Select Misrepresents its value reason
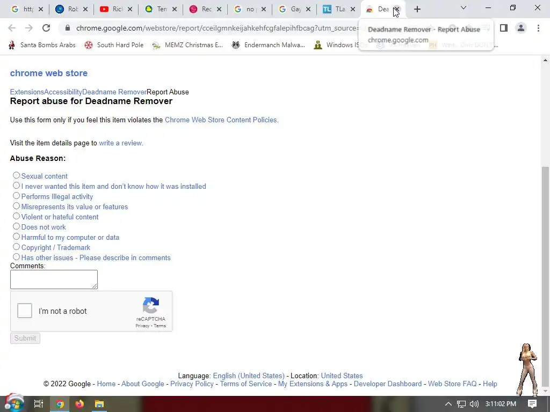 tap(16, 205)
